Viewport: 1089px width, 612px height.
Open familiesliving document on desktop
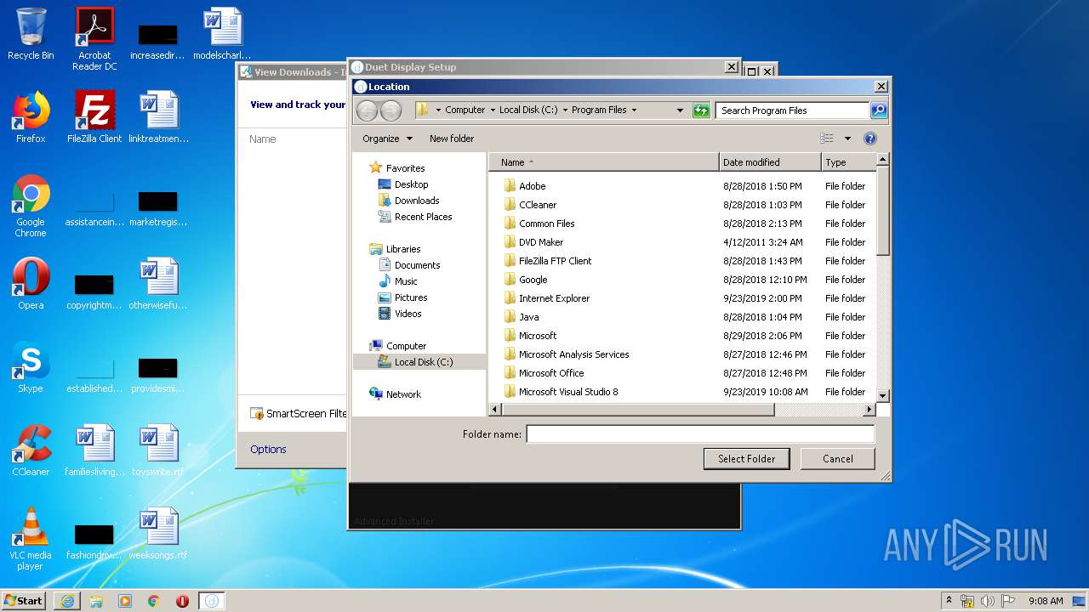pyautogui.click(x=94, y=450)
